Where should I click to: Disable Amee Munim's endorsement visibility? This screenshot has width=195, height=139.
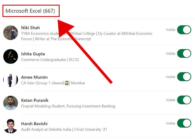click(x=184, y=77)
